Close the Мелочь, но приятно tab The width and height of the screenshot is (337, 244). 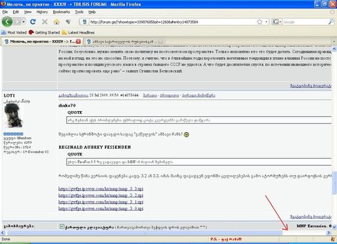point(78,41)
